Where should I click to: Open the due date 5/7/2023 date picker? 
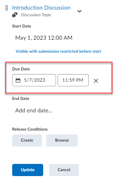[34, 80]
